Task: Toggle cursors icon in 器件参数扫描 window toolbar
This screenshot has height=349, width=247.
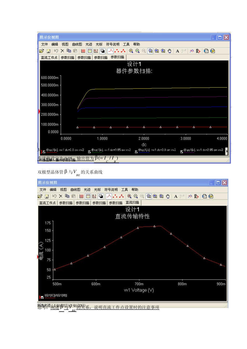Action: [96, 51]
